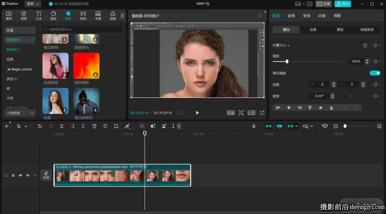Click the effects search field

click(x=82, y=29)
